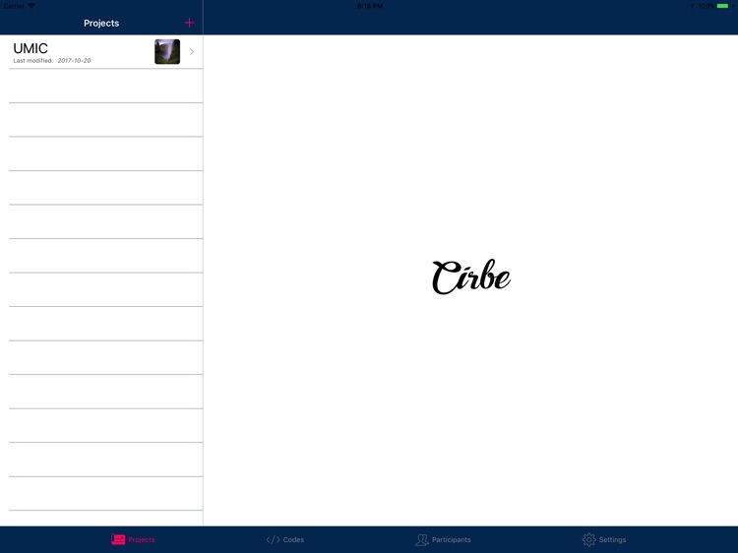Select the UMIC project title
The width and height of the screenshot is (738, 553).
[31, 48]
